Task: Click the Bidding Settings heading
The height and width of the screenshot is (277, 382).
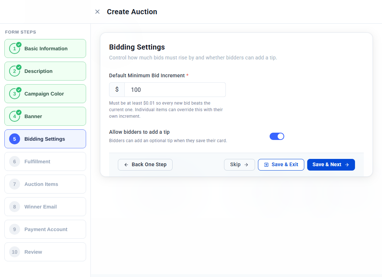Action: (x=137, y=47)
